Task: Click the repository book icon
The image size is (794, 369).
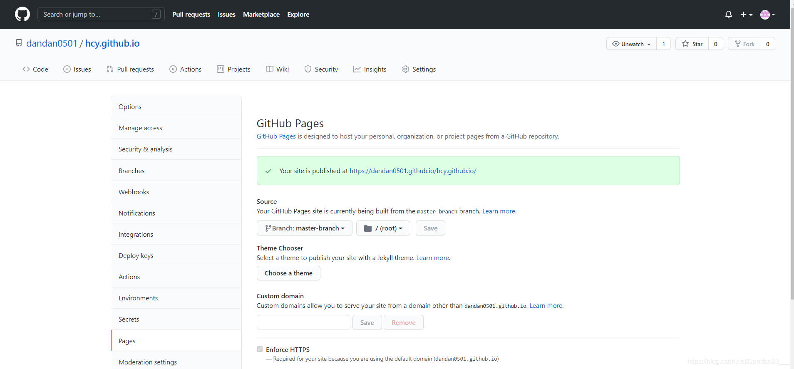Action: [x=19, y=43]
